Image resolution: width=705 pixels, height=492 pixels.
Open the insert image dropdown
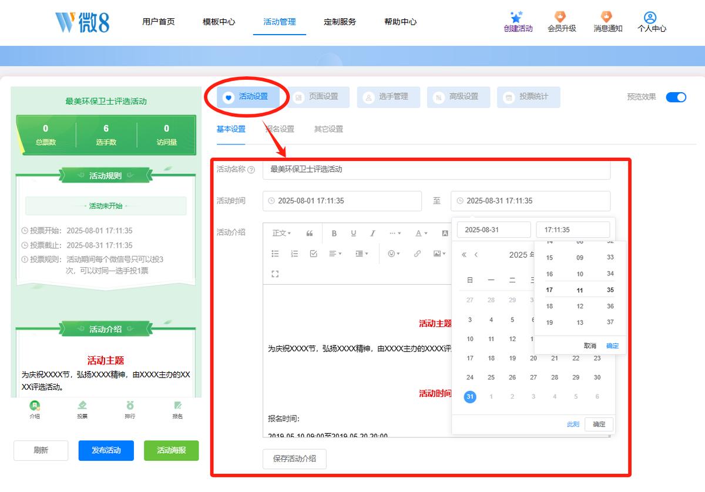tap(439, 254)
